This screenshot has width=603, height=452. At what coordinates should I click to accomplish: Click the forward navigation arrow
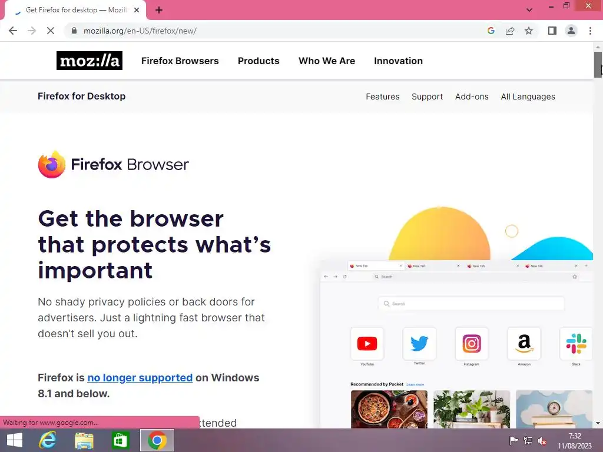tap(32, 31)
